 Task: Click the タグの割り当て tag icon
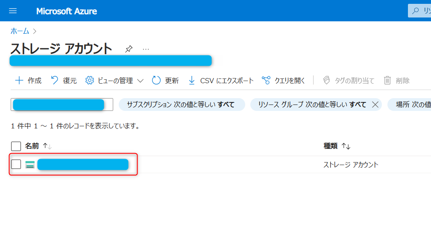(x=326, y=80)
